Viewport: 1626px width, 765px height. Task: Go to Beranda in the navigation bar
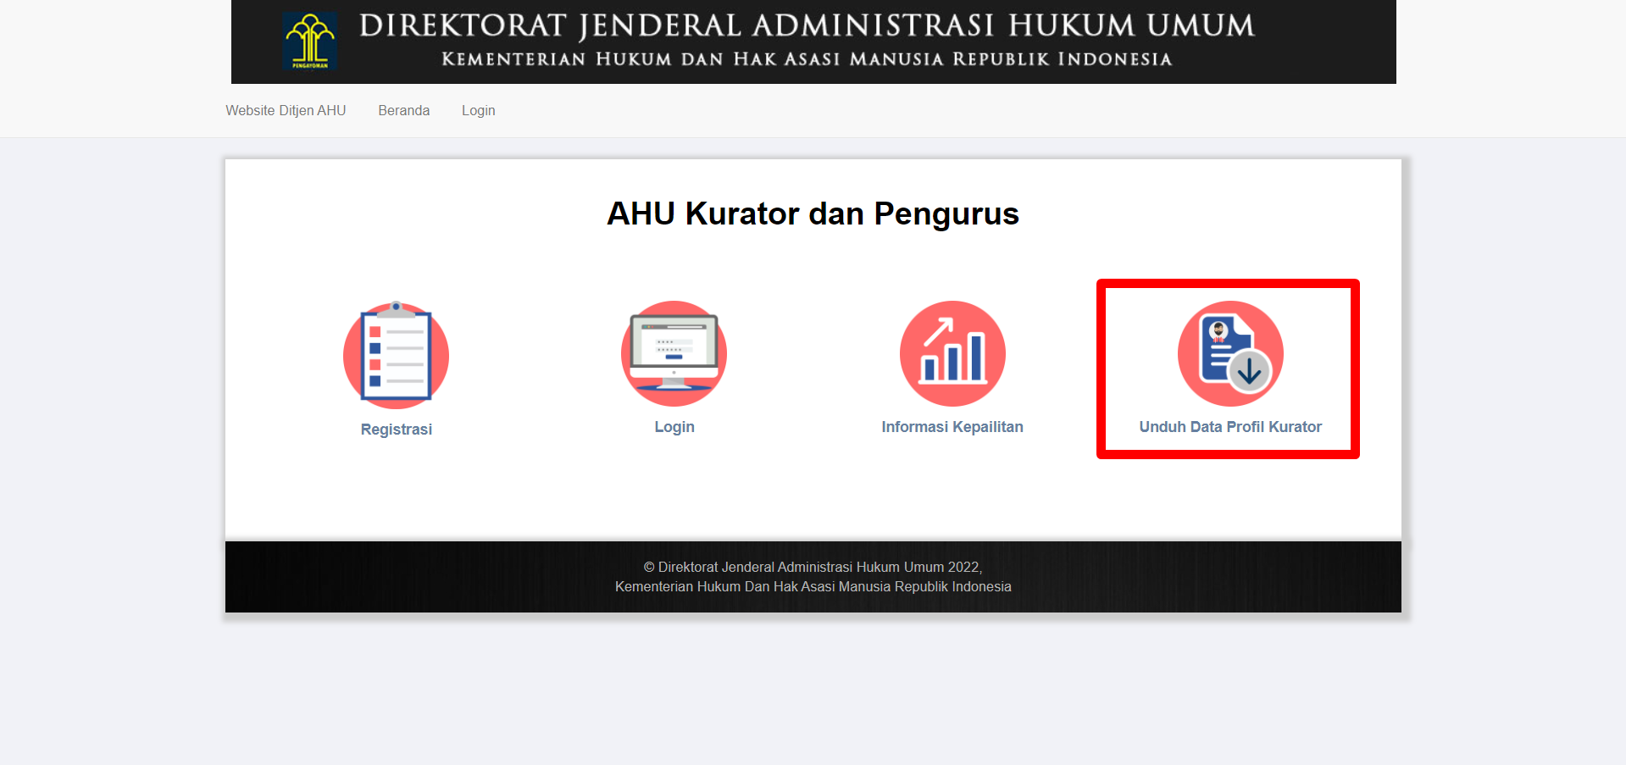point(403,110)
